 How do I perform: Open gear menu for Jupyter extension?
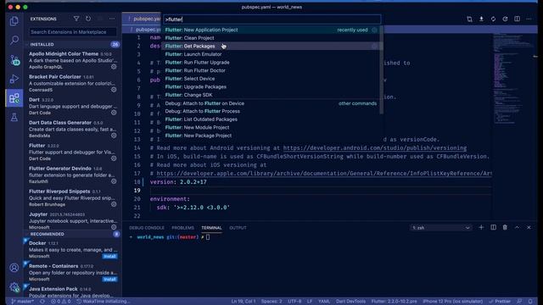tap(114, 227)
